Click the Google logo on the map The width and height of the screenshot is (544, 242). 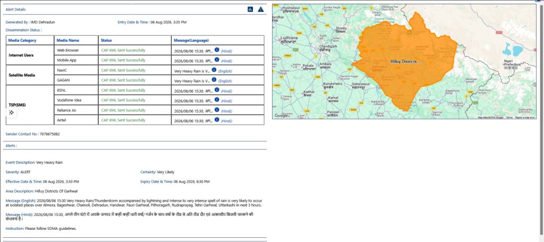(282, 115)
